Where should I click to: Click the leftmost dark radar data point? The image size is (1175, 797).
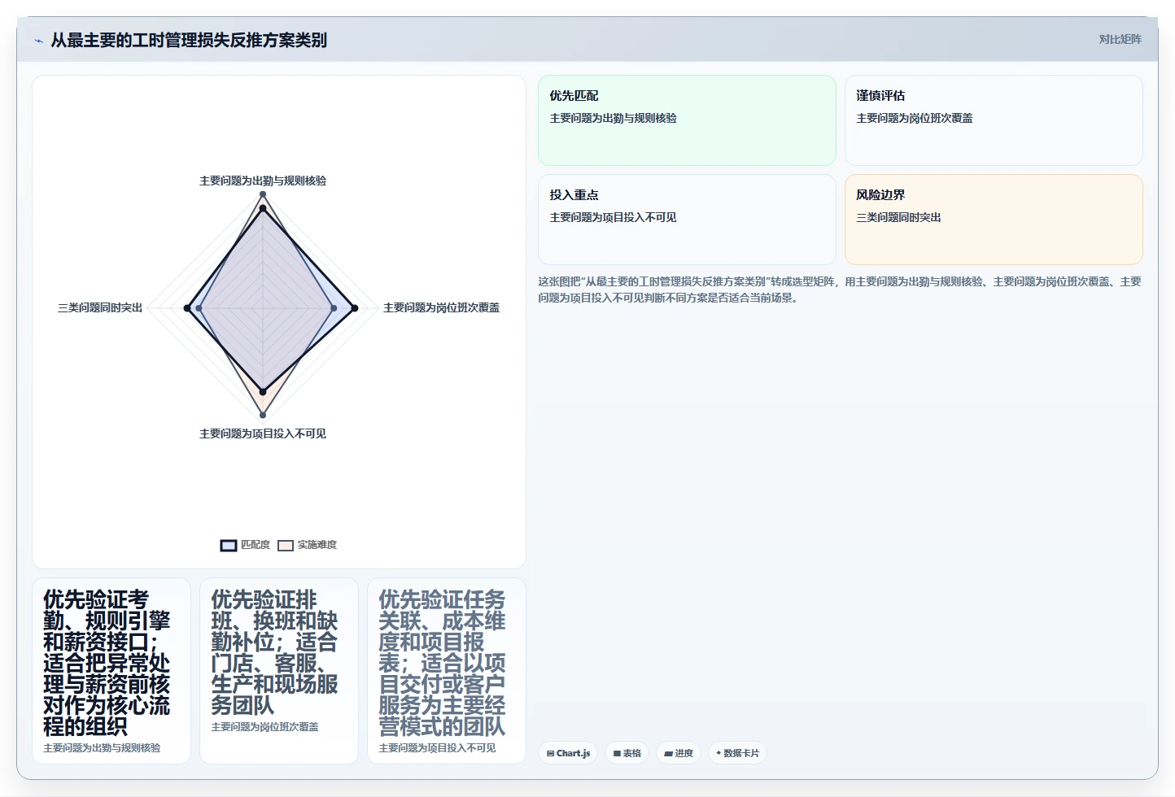pos(187,308)
